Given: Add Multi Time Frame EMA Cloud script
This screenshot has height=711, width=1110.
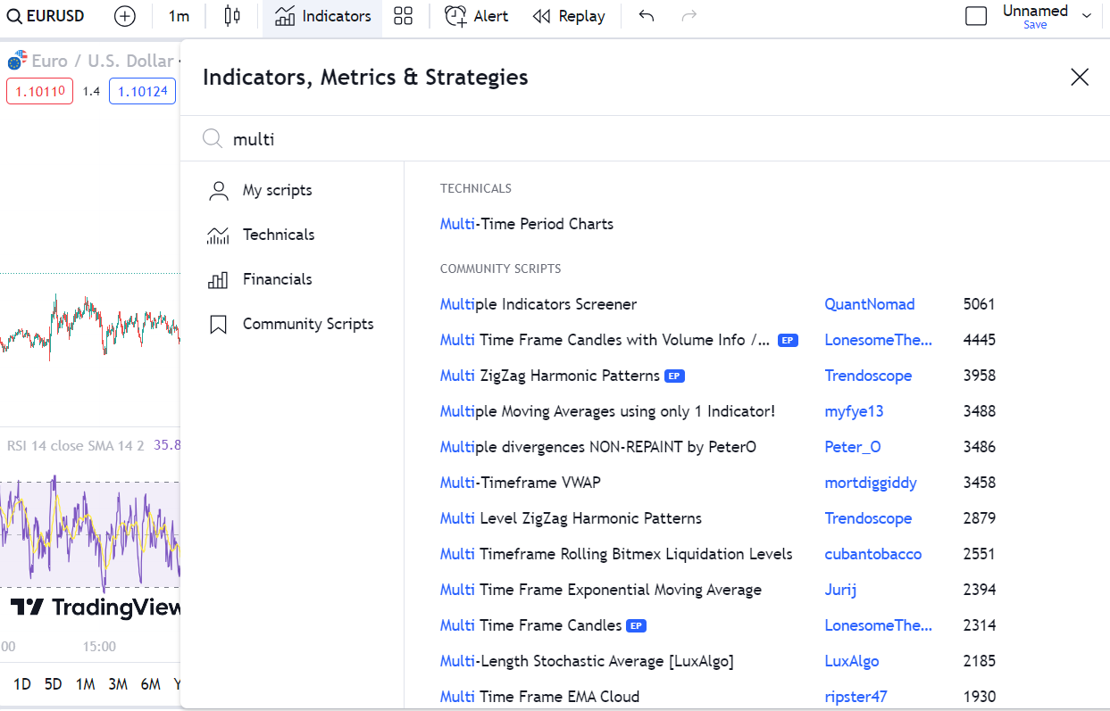Looking at the screenshot, I should click(x=539, y=697).
